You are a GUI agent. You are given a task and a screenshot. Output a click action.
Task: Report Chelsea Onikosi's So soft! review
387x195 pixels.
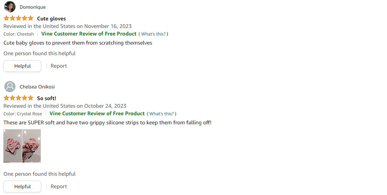[x=59, y=186]
